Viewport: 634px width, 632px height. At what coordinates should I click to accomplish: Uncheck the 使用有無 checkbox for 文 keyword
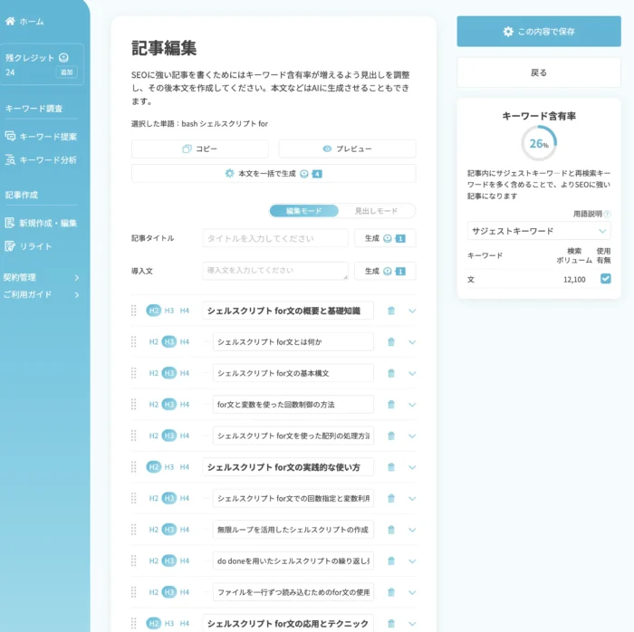pos(605,279)
